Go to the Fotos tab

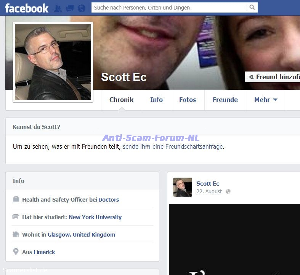(x=188, y=100)
